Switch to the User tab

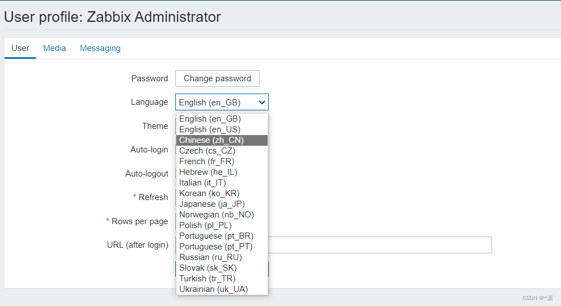pos(20,48)
